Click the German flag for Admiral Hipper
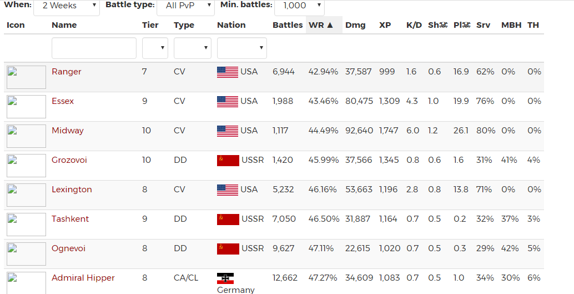The height and width of the screenshot is (294, 574). coord(225,278)
